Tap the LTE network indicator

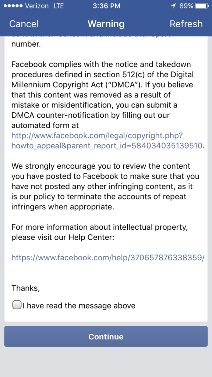pyautogui.click(x=59, y=6)
